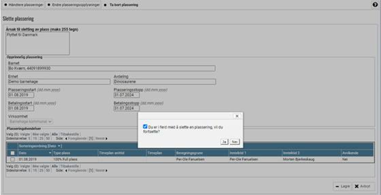Click the Plasseringsstopp date field
This screenshot has height=195, width=381.
pyautogui.click(x=122, y=95)
